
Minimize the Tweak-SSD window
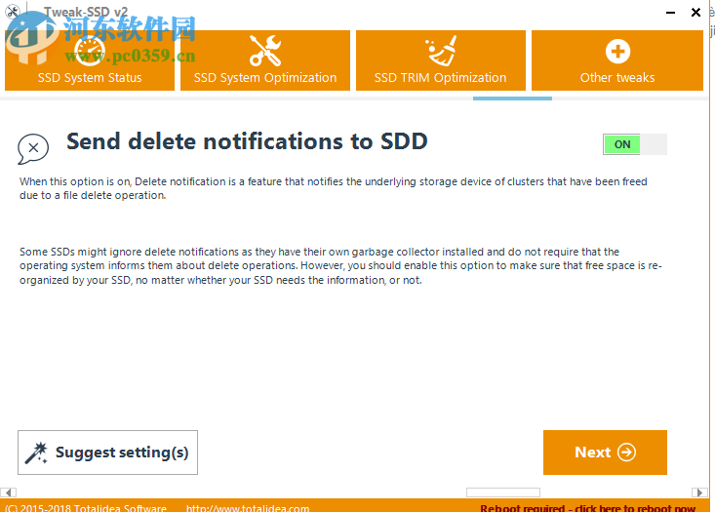click(670, 13)
